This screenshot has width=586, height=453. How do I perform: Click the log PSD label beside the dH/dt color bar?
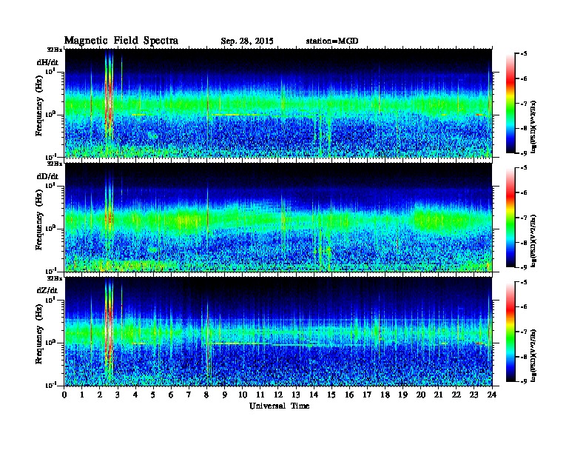tap(534, 127)
